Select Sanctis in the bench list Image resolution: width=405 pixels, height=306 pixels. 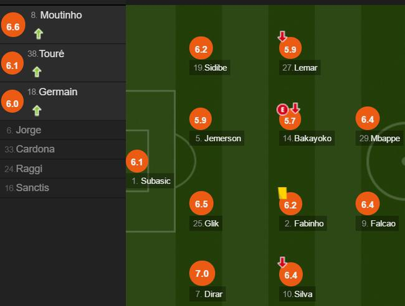[x=32, y=188]
